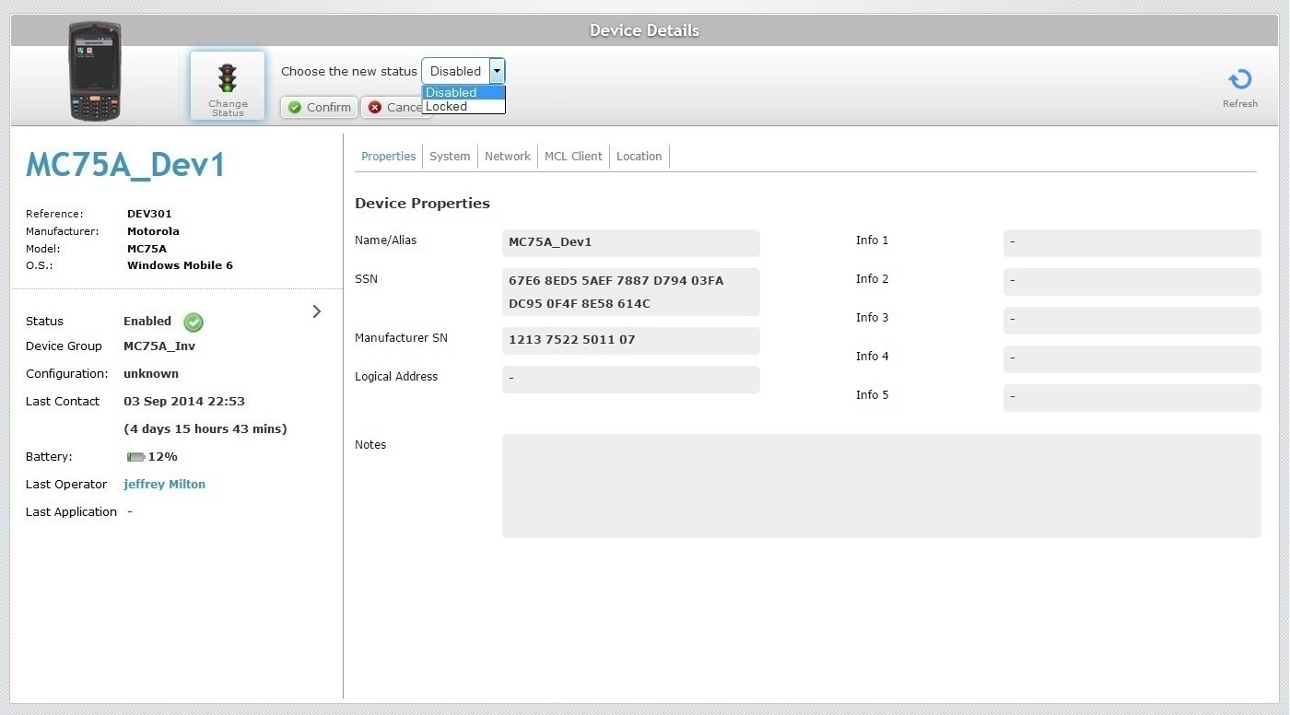Open the MCL Client tab
The image size is (1290, 715).
tap(573, 157)
